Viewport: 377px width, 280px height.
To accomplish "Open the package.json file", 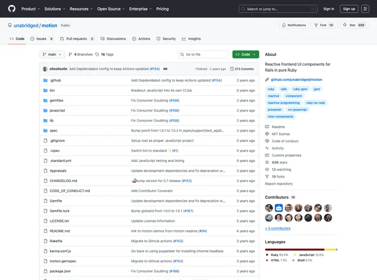I will [x=60, y=271].
